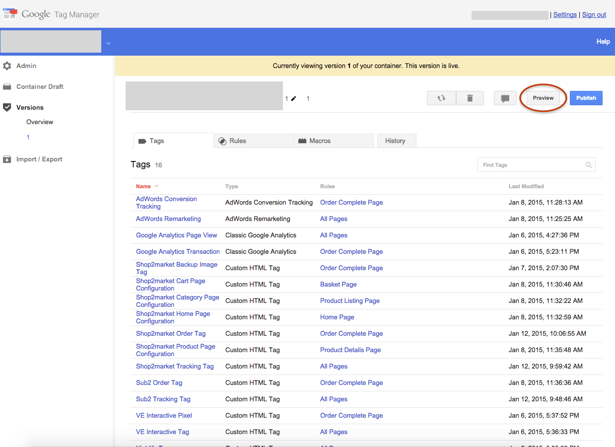Image resolution: width=615 pixels, height=447 pixels.
Task: Open the versions Overview
Action: point(40,122)
